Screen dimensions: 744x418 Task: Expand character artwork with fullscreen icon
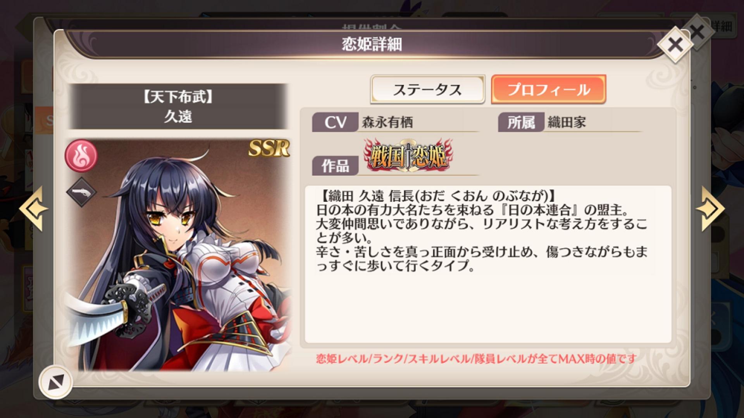(x=56, y=382)
